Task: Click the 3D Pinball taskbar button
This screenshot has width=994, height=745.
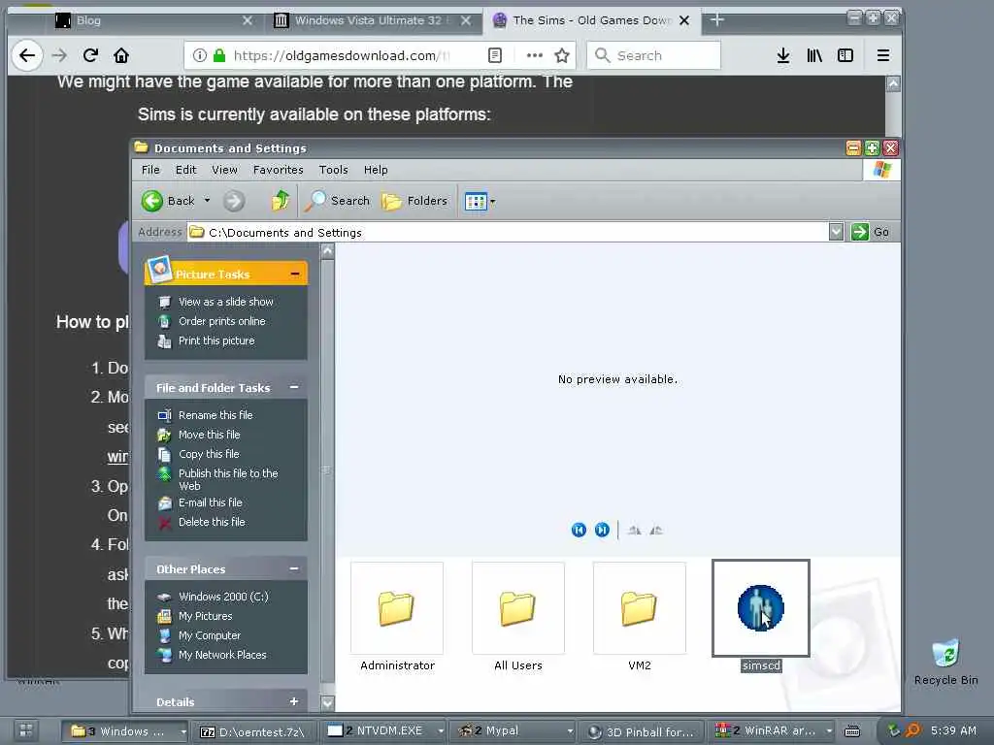Action: (x=642, y=731)
